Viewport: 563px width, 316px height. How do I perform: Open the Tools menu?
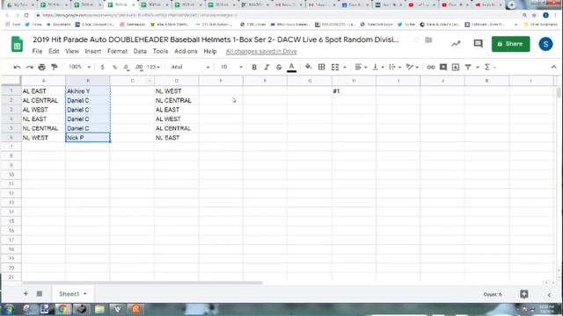tap(160, 51)
